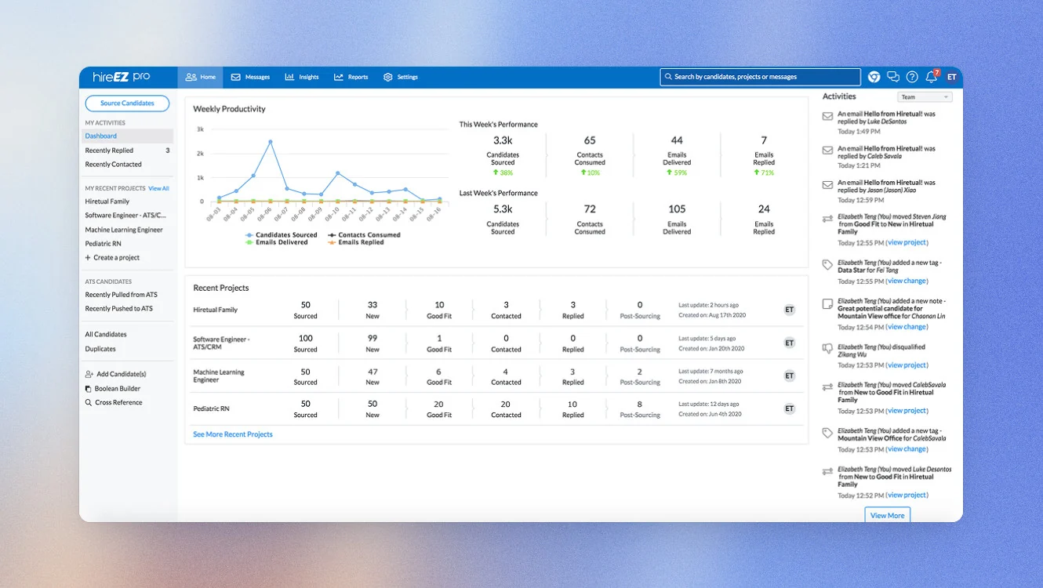The height and width of the screenshot is (588, 1043).
Task: Open the Chrome extension icon in header
Action: (874, 77)
